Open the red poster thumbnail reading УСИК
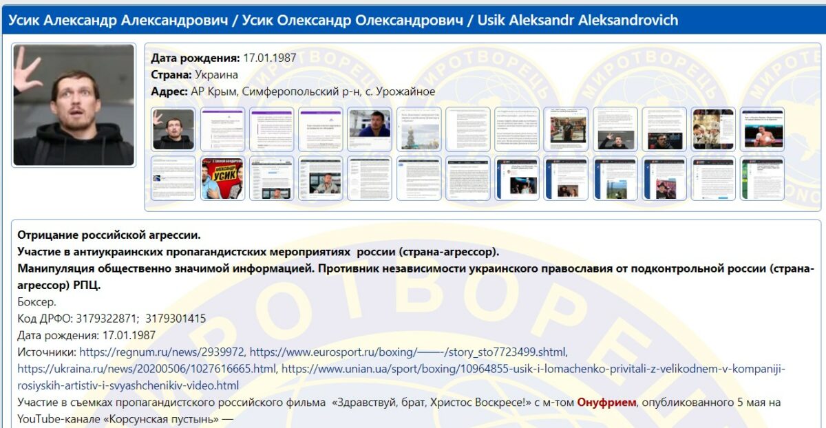 (222, 178)
